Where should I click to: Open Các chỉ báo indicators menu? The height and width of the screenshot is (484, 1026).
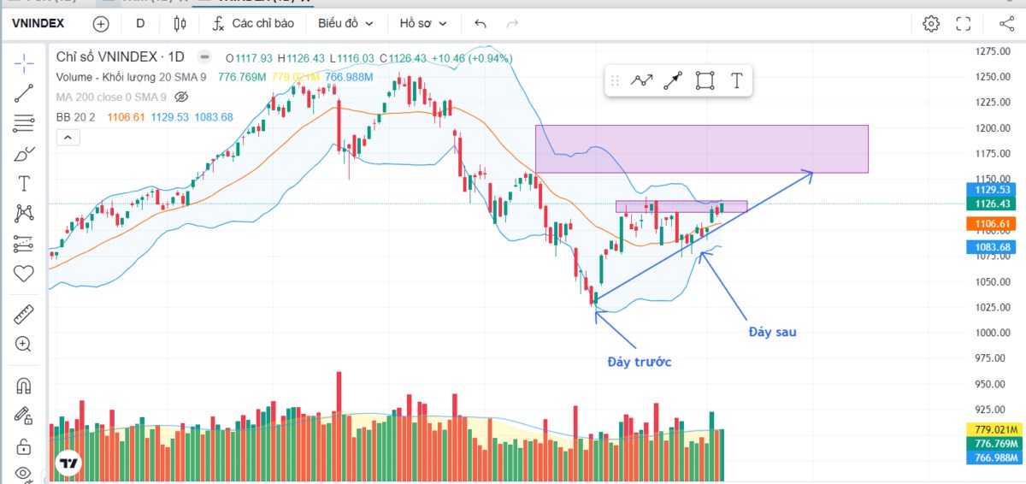(253, 24)
